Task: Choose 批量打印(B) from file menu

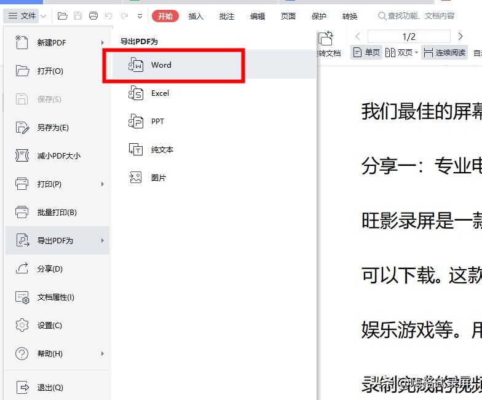Action: pos(58,213)
